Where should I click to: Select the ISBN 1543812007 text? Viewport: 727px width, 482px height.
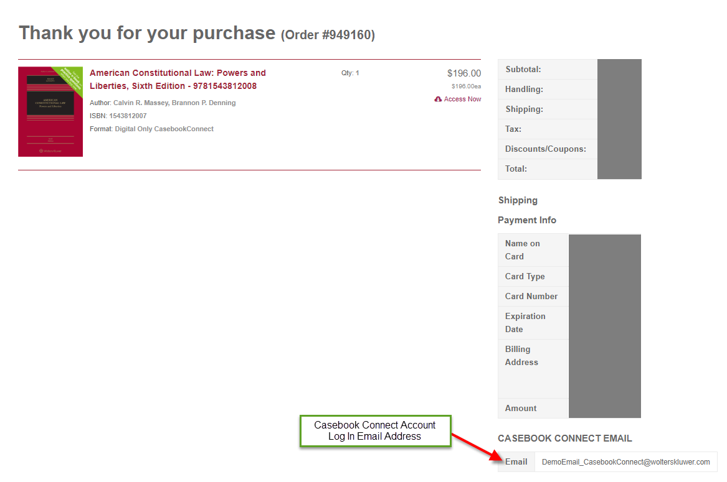point(118,116)
